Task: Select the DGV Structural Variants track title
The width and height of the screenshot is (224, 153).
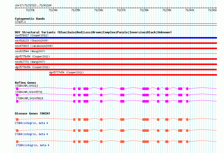Action: coord(93,32)
